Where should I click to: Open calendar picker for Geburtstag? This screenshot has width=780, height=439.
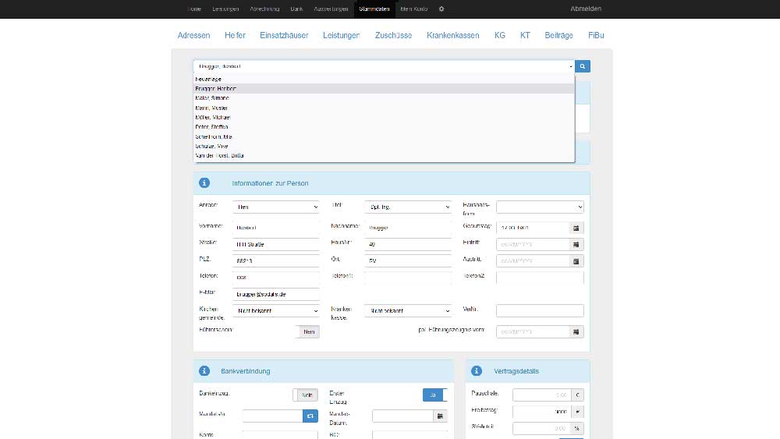[x=576, y=228]
